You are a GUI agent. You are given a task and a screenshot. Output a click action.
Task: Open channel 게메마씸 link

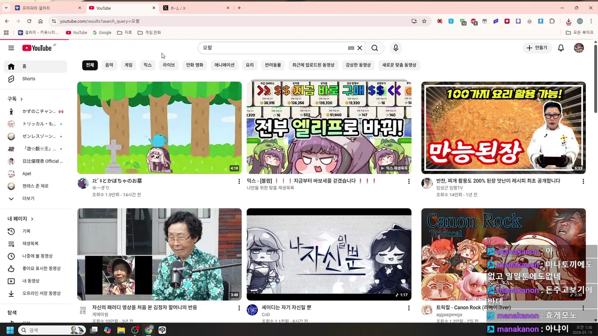coord(100,315)
